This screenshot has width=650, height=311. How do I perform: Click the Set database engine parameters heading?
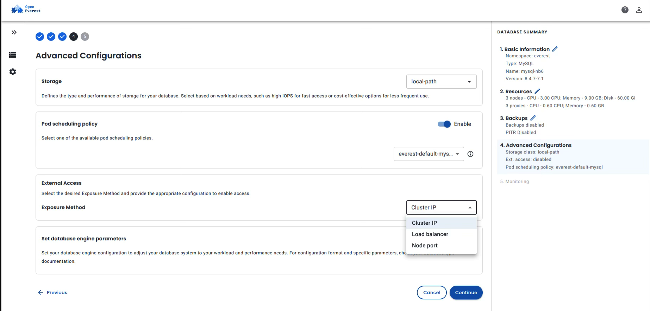pyautogui.click(x=84, y=239)
